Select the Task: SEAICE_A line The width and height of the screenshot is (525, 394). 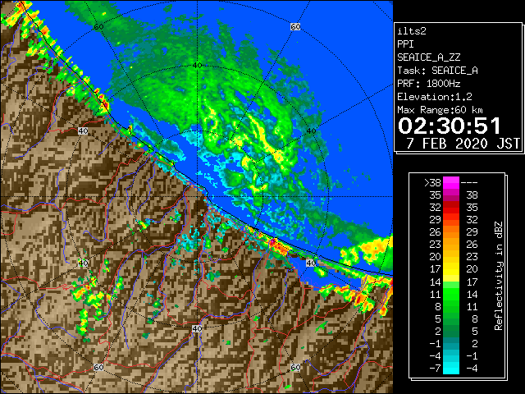tap(437, 71)
